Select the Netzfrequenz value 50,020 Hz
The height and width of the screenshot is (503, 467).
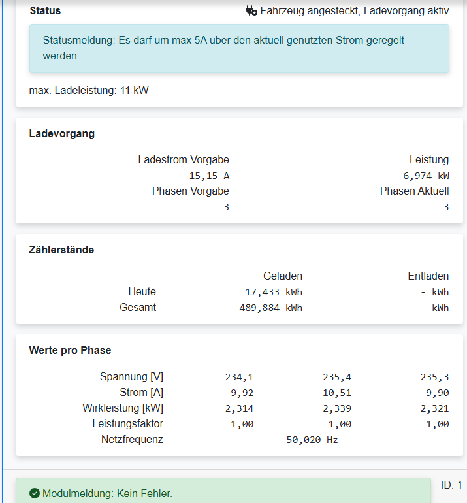(x=312, y=440)
